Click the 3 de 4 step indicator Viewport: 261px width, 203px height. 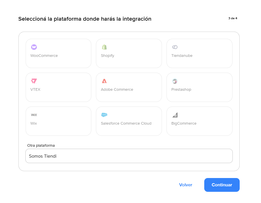pyautogui.click(x=233, y=18)
